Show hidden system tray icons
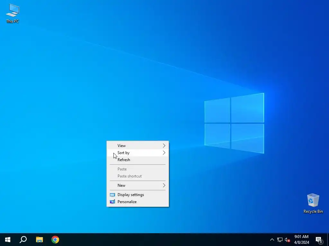The width and height of the screenshot is (329, 246). click(272, 240)
